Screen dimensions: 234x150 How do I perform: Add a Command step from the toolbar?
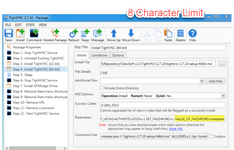click(34, 35)
